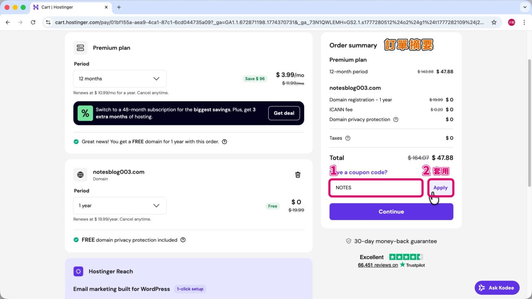
Task: Click the money-back guarantee shield icon
Action: [x=349, y=241]
